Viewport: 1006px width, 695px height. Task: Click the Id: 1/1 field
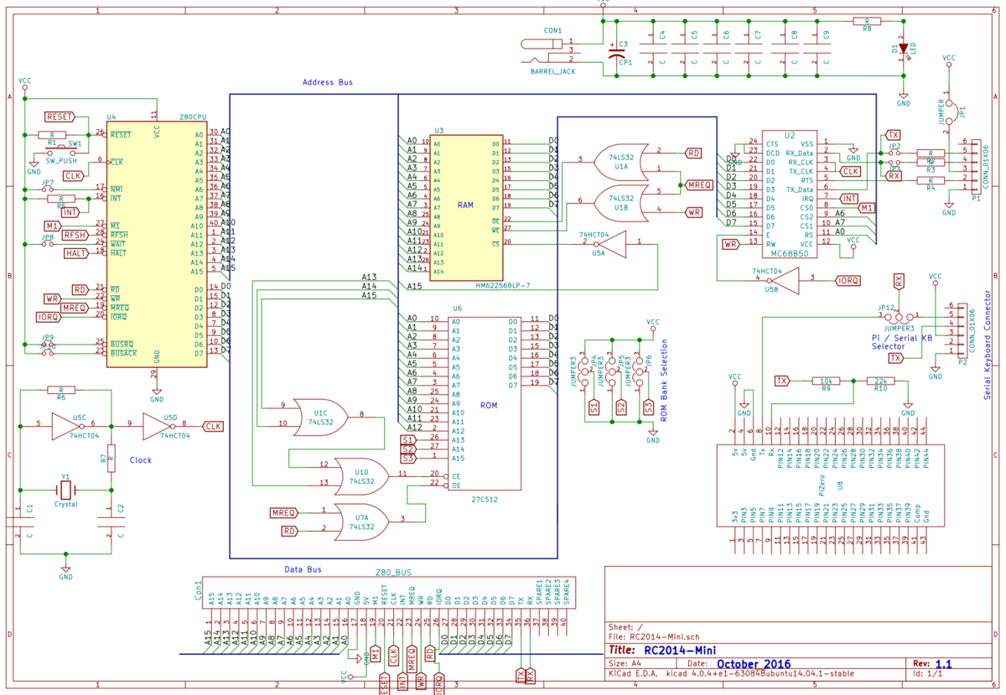coord(927,673)
